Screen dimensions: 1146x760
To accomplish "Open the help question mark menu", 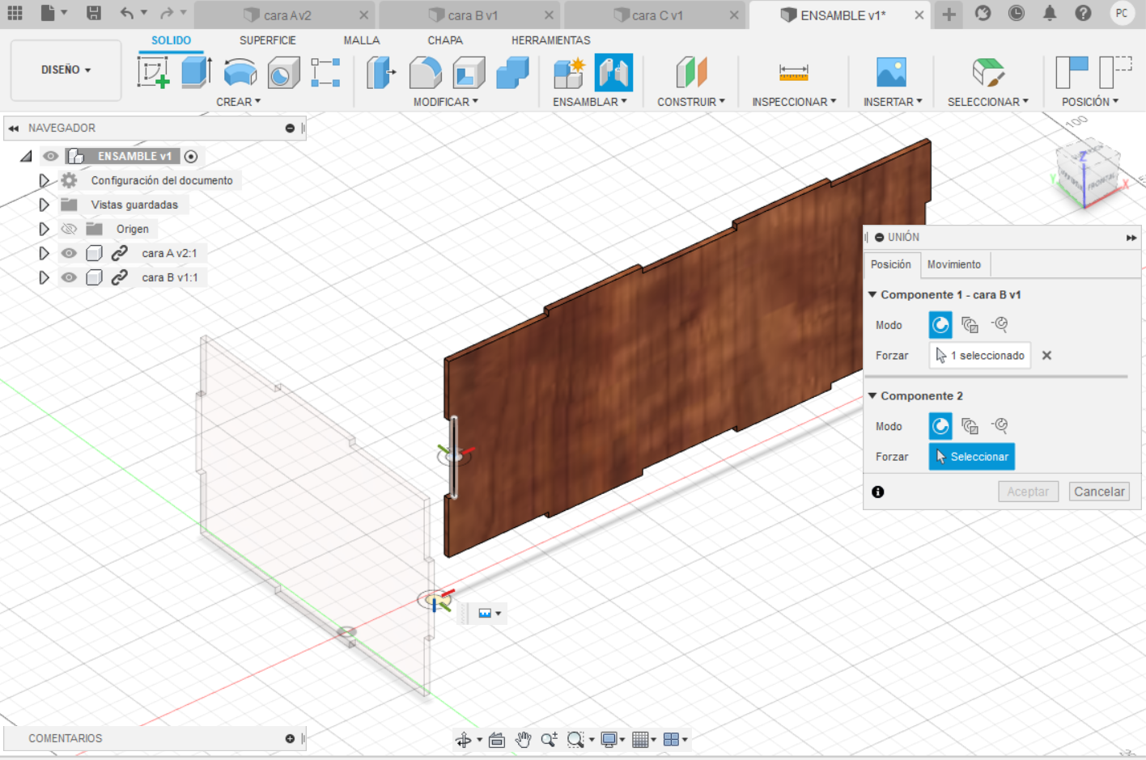I will tap(1083, 13).
